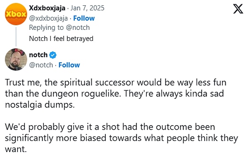
Task: Follow the @xdxboxjaja account
Action: coord(84,18)
